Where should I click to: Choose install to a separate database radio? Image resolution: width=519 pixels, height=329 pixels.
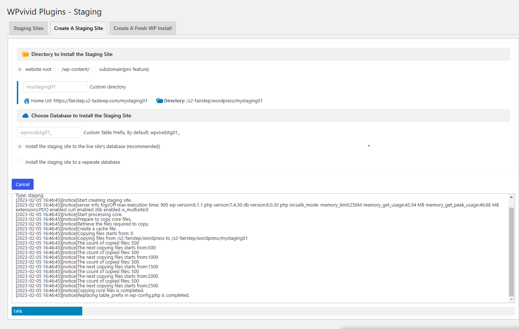[x=20, y=162]
